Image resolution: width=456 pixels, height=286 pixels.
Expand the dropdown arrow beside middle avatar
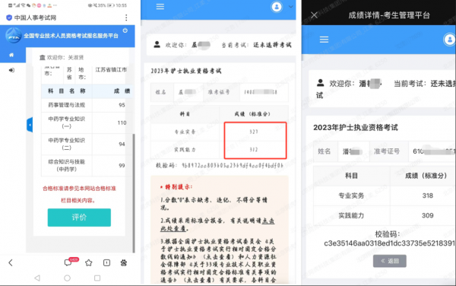point(290,7)
